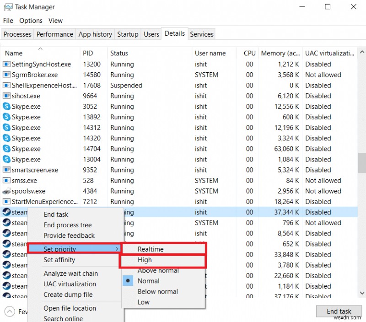Click the PID column header
Image resolution: width=366 pixels, height=322 pixels.
point(87,53)
